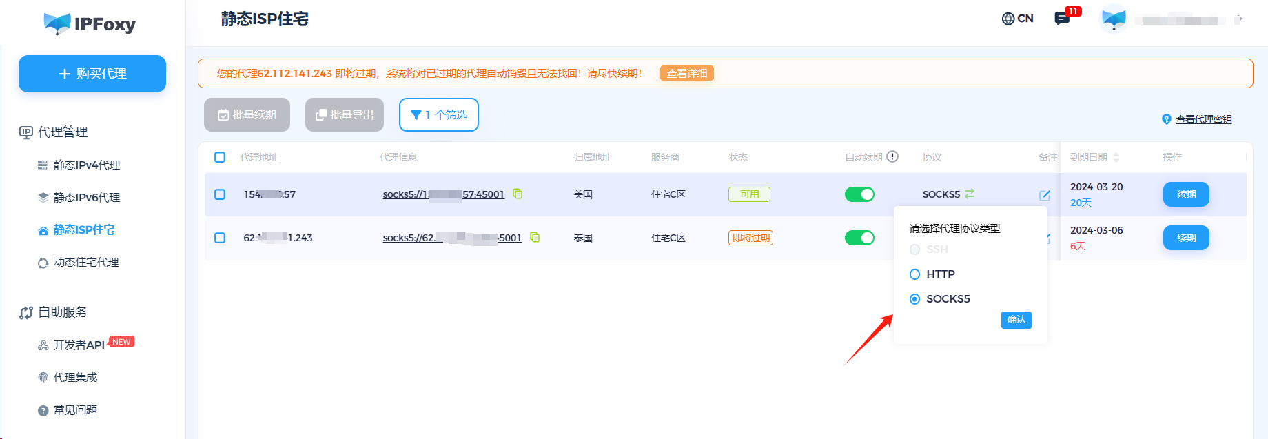1268x439 pixels.
Task: Click the 购买代理 button
Action: (x=92, y=74)
